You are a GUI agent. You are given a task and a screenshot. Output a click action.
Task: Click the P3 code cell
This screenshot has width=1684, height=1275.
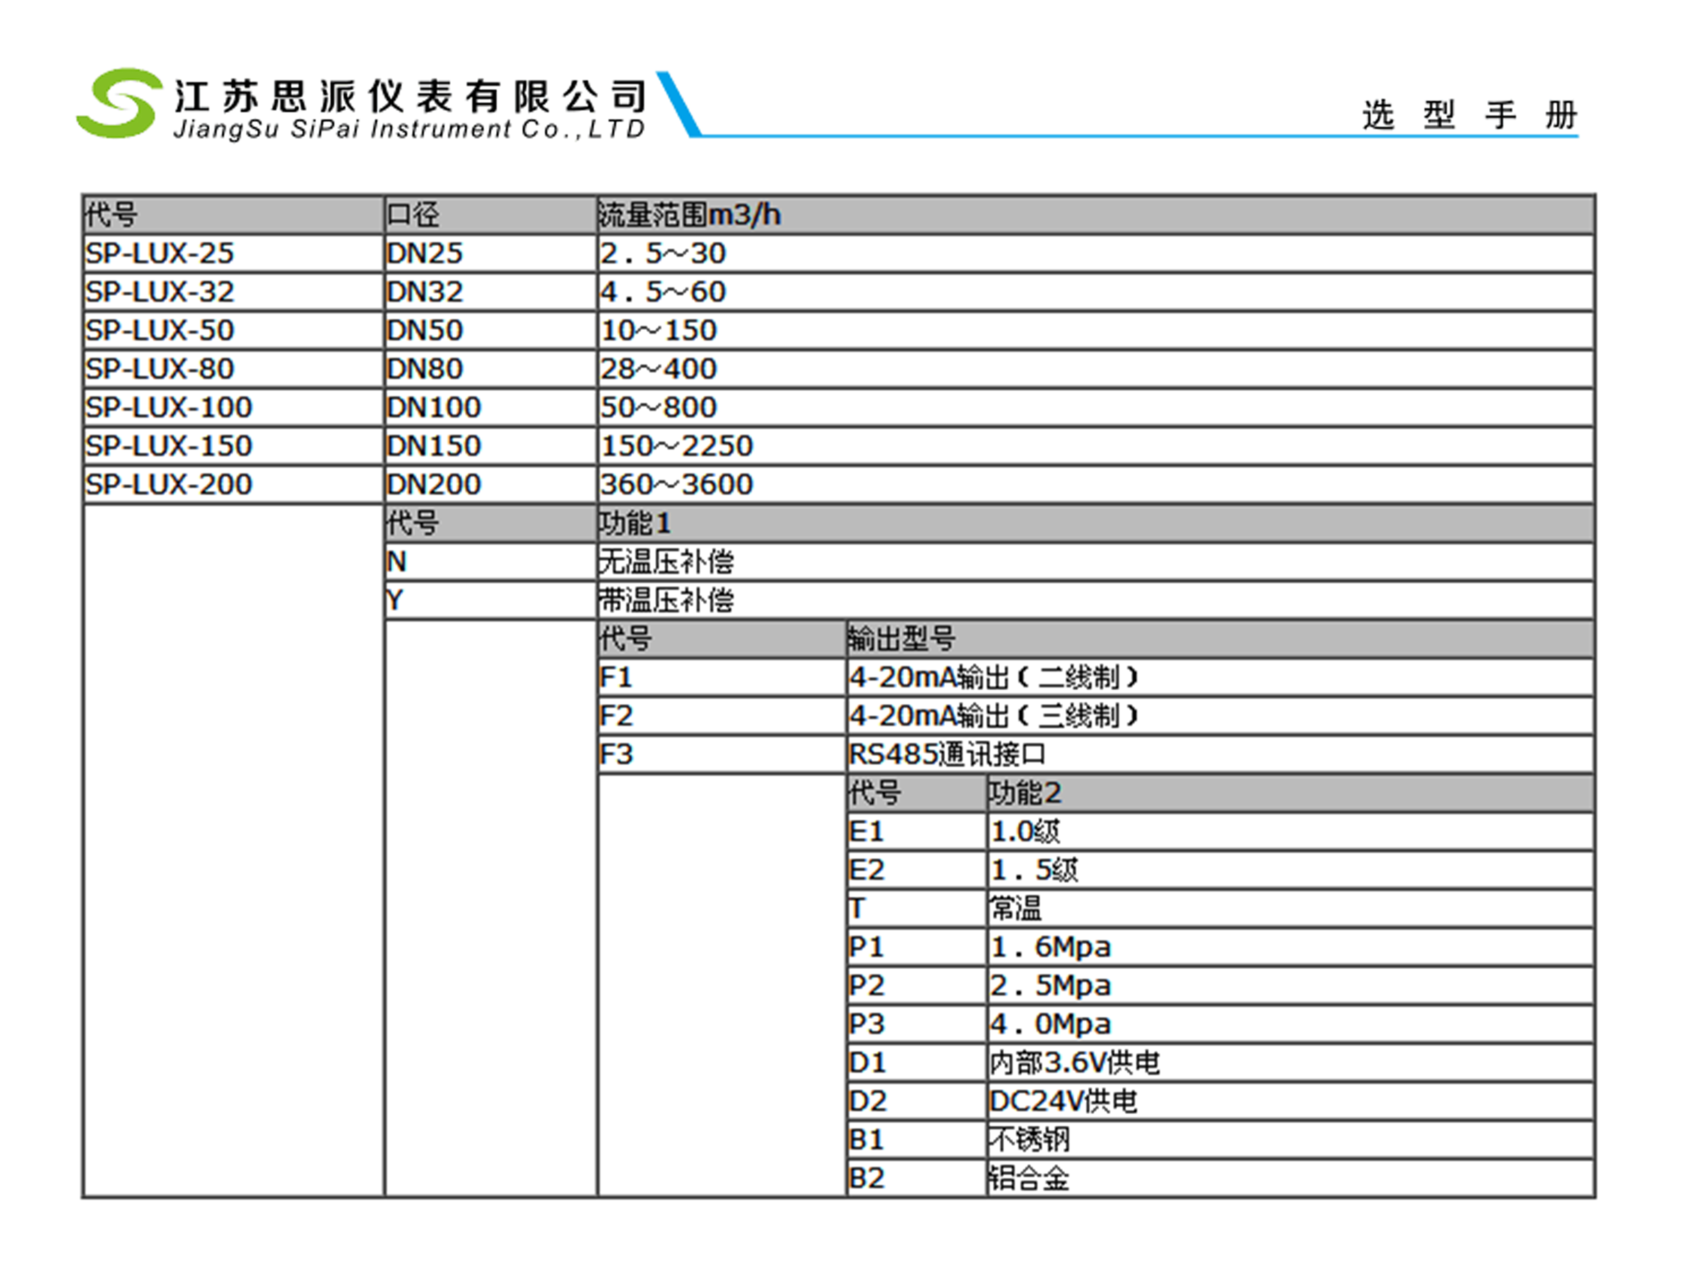click(x=916, y=1024)
